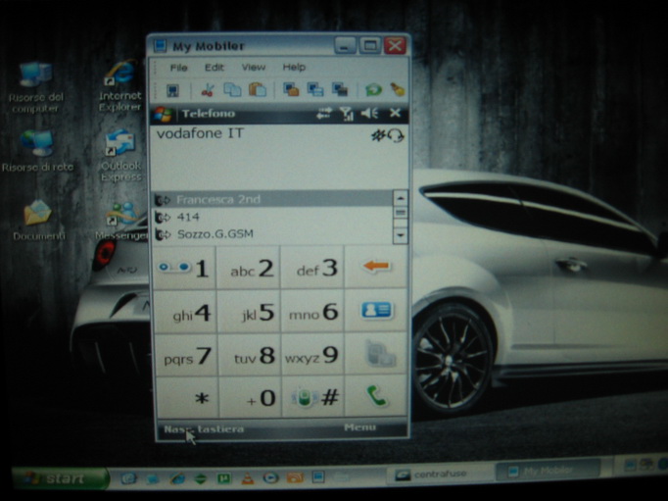Click the speaker volume status icon
Viewport: 668px width, 501px height.
pos(369,113)
